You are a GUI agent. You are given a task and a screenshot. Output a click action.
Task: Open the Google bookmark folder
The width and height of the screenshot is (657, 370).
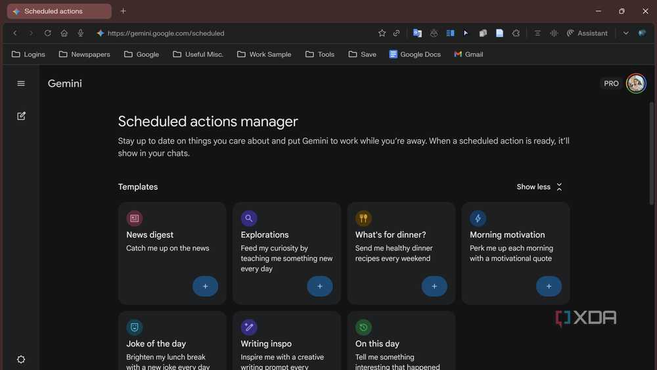(x=142, y=55)
